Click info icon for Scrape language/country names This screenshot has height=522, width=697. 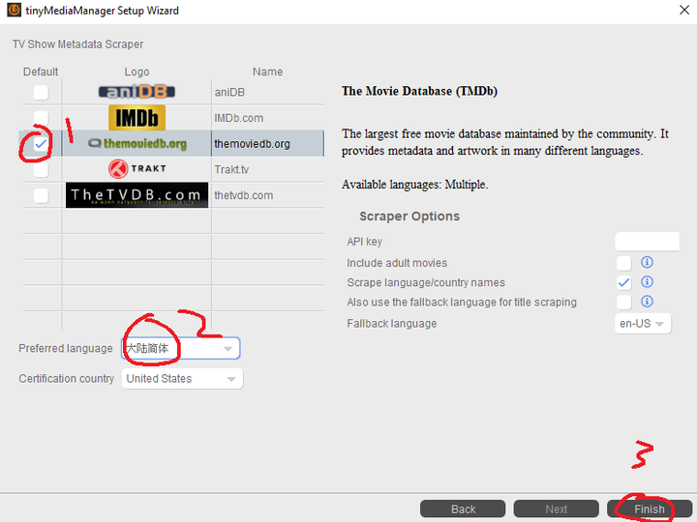coord(647,282)
